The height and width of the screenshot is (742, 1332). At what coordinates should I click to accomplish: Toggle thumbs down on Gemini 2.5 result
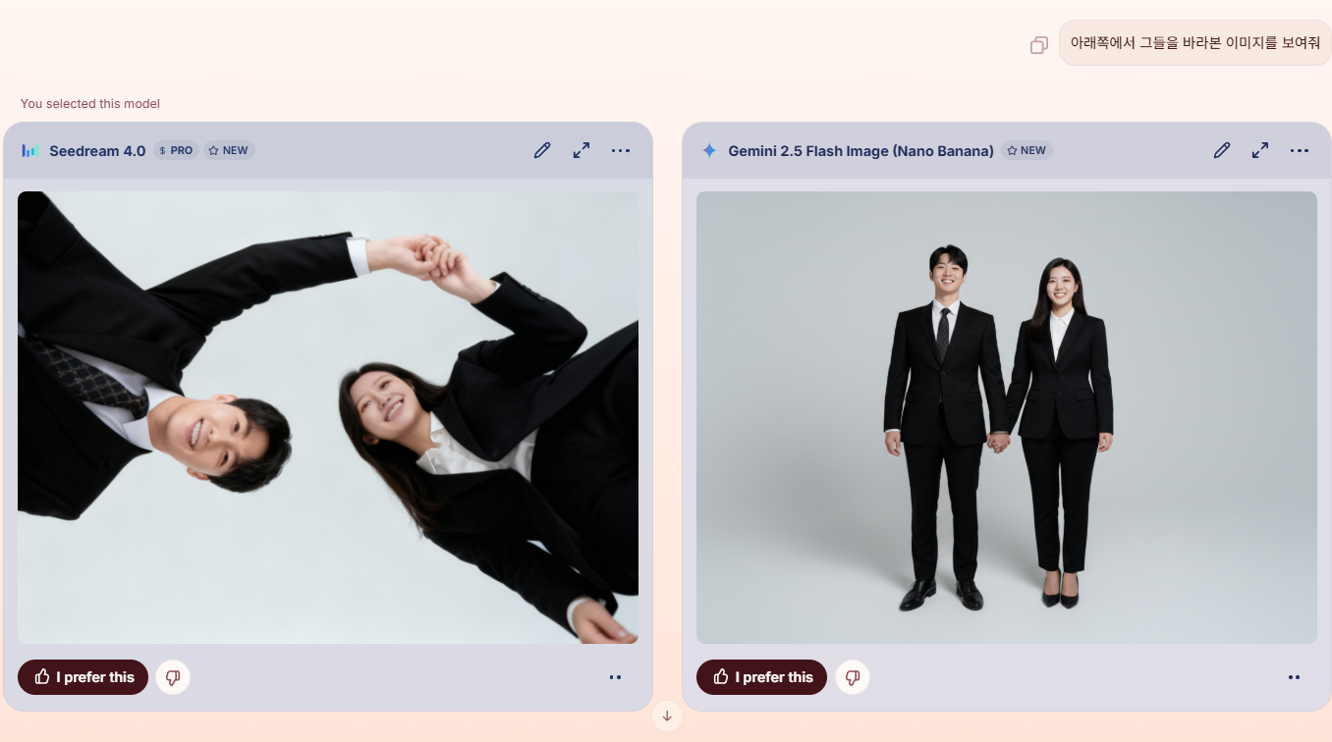point(852,677)
